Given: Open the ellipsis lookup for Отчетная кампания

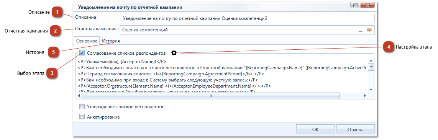Looking at the screenshot, I should pos(361,30).
